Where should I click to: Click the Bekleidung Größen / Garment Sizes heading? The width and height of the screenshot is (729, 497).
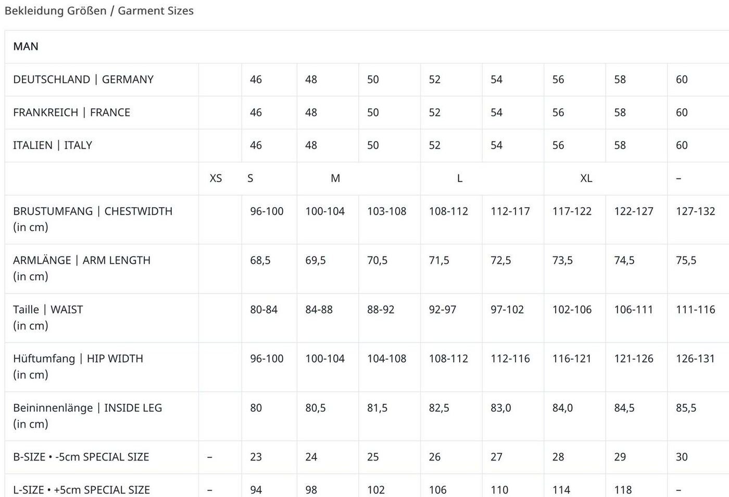click(x=99, y=11)
